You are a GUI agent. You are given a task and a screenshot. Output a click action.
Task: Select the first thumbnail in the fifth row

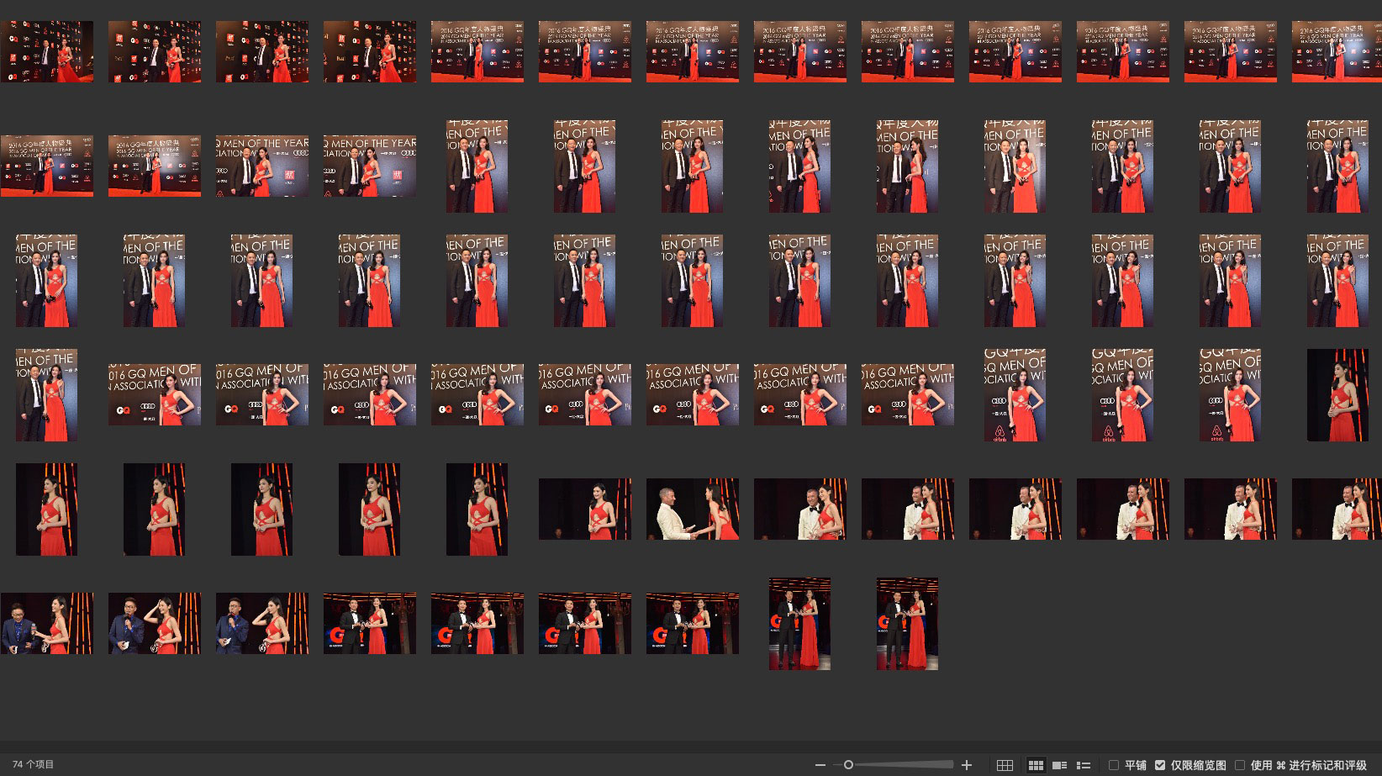[47, 509]
